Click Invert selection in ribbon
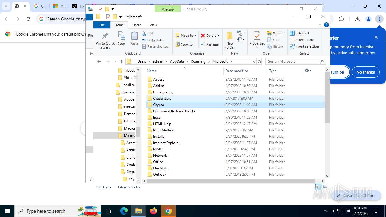 (x=304, y=46)
